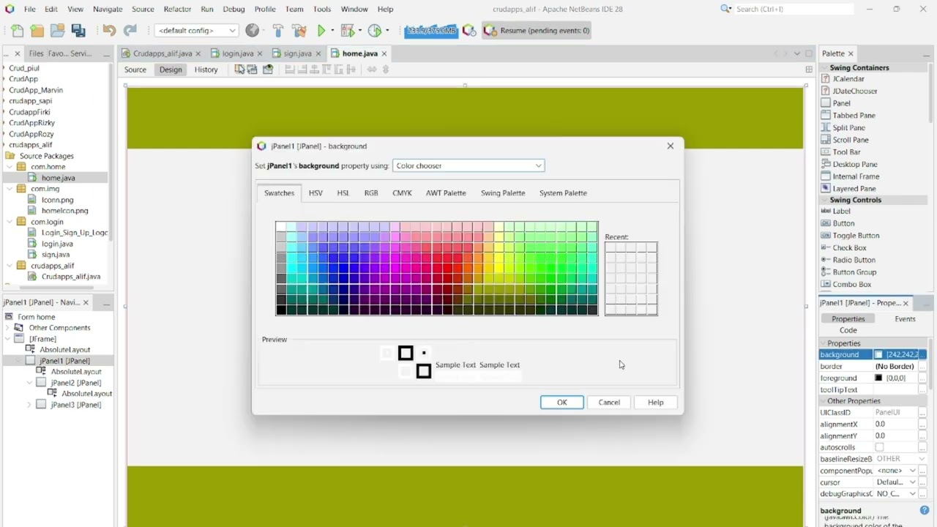
Task: Click Cancel in the color dialog
Action: (609, 403)
